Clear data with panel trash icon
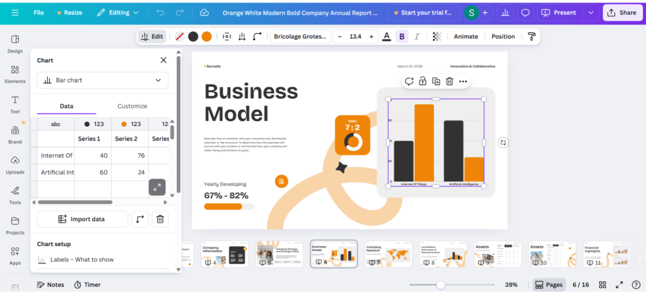The image size is (646, 292). click(160, 219)
